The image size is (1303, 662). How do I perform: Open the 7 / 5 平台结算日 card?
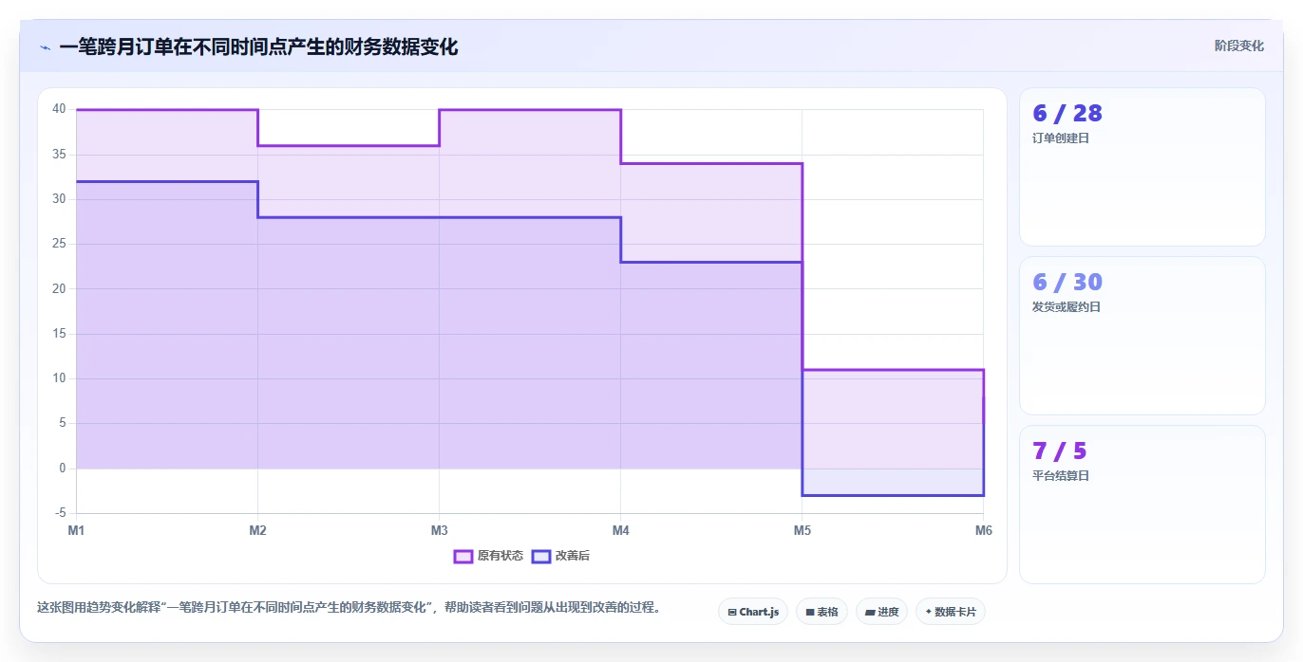[1142, 505]
